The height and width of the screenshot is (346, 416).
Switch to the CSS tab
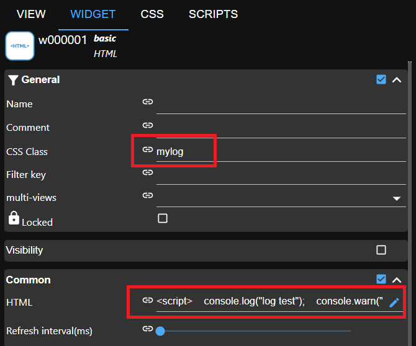152,14
